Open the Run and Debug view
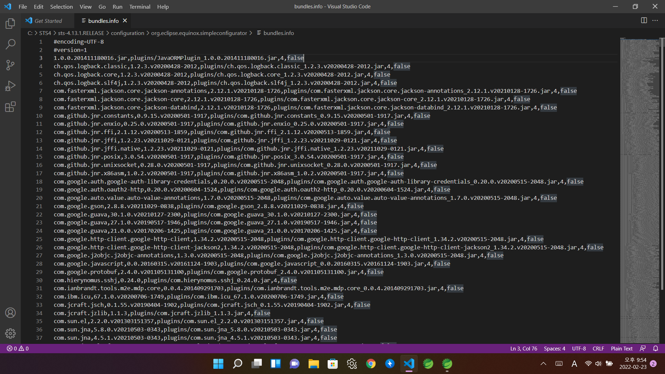Screen dimensions: 665x374 (10, 86)
